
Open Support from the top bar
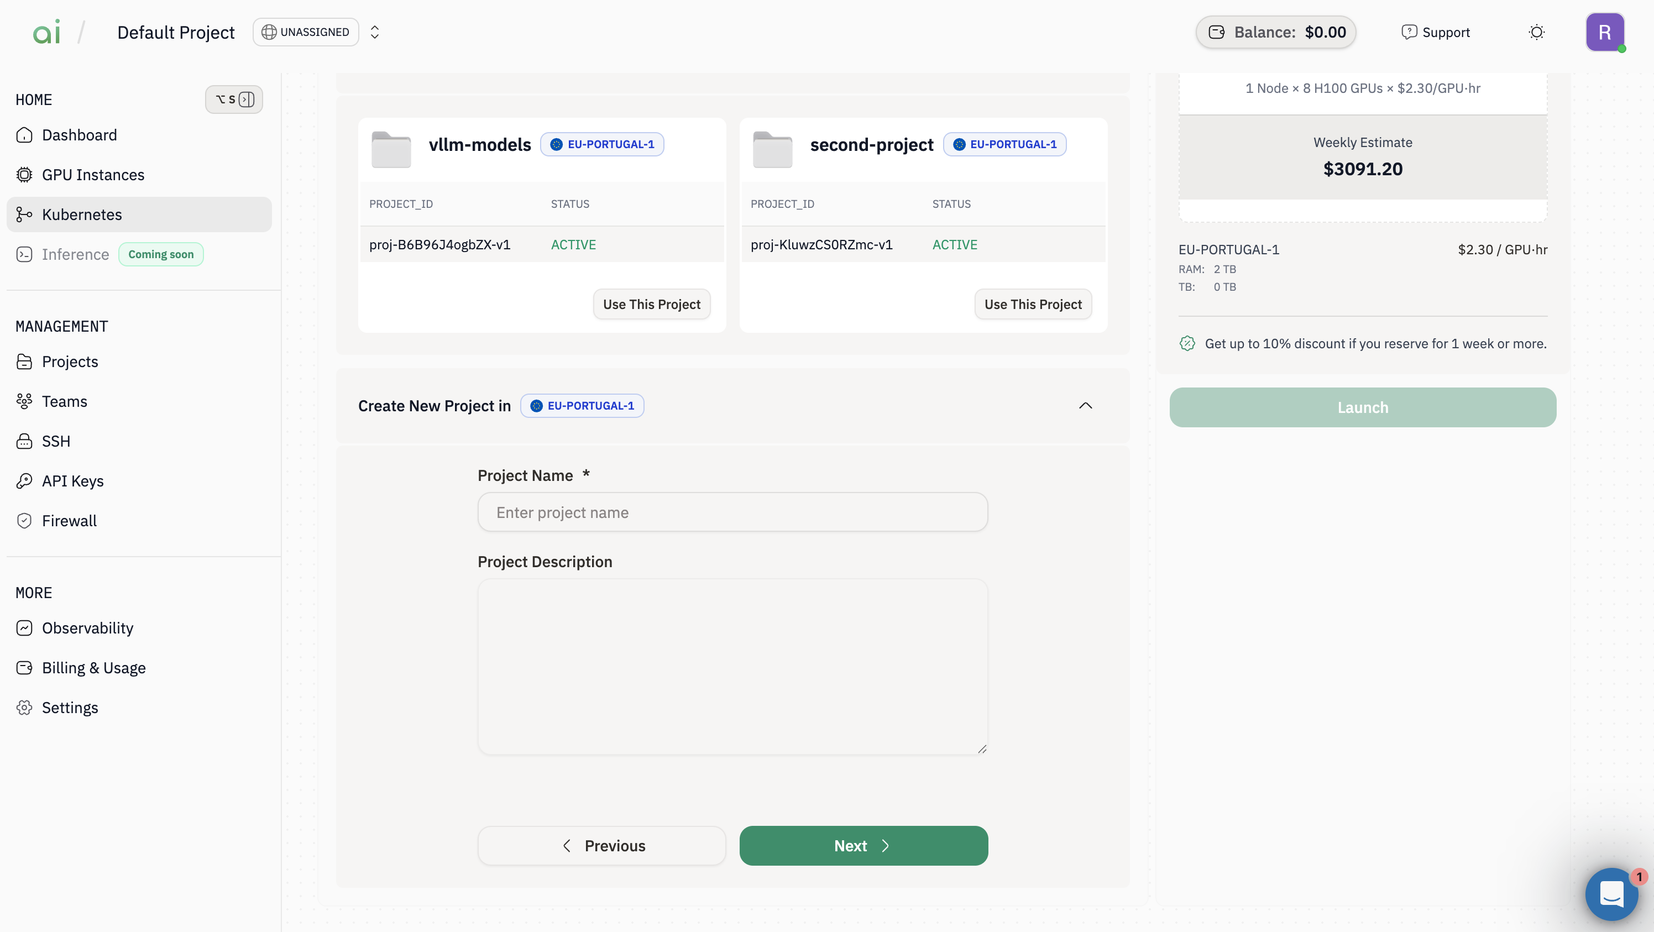coord(1436,32)
